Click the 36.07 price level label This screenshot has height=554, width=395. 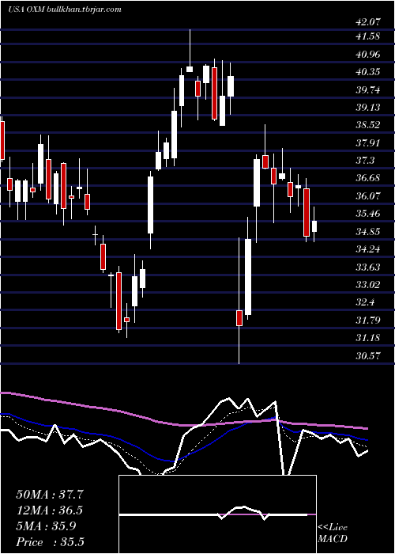pos(368,195)
